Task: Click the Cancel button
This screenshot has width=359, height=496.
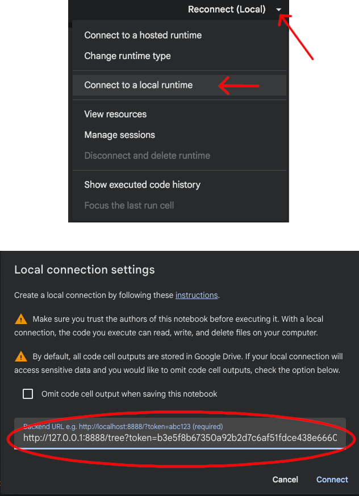Action: (x=285, y=480)
